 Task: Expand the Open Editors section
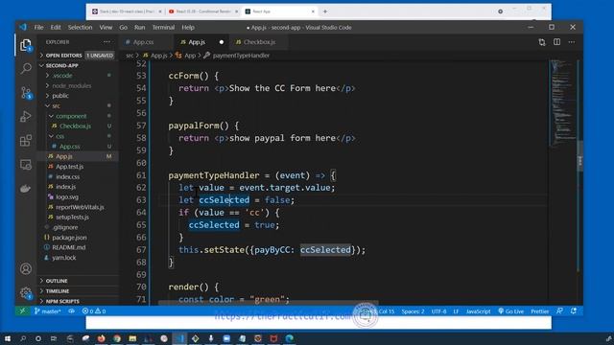click(78, 56)
